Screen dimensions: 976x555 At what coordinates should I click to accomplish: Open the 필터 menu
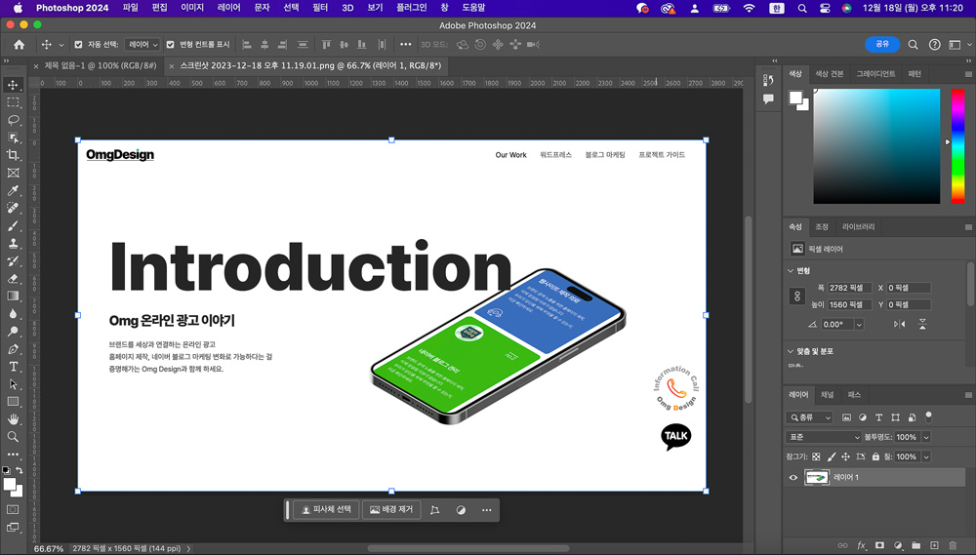coord(320,8)
